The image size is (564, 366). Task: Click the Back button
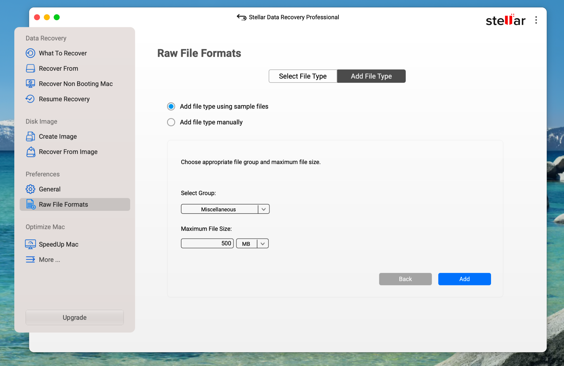[405, 279]
